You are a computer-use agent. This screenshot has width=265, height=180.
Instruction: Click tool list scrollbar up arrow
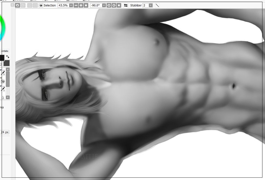pyautogui.click(x=8, y=69)
